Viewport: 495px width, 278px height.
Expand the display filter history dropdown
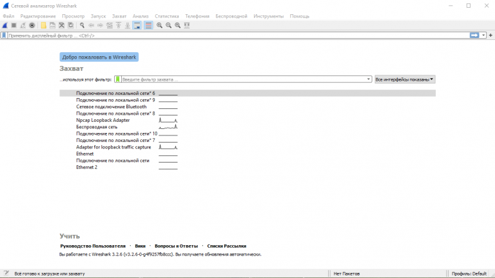tap(483, 35)
